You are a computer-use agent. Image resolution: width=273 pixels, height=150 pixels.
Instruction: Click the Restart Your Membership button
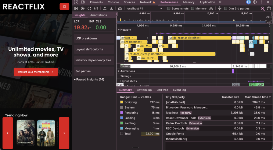(x=36, y=72)
